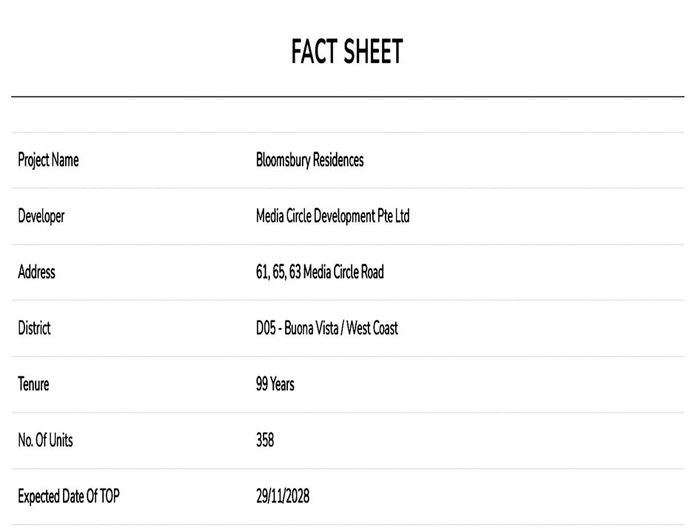Click the Expected Date Of TOP label
Image resolution: width=698 pixels, height=531 pixels.
pos(68,496)
